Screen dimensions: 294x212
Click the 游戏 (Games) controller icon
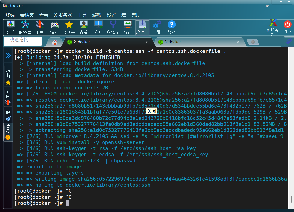(54, 27)
